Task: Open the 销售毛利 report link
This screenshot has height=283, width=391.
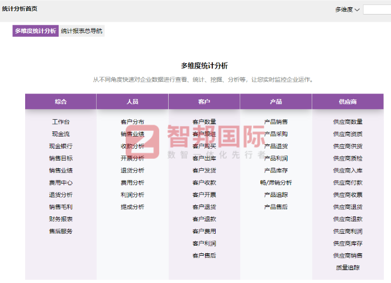Action: tap(60, 207)
